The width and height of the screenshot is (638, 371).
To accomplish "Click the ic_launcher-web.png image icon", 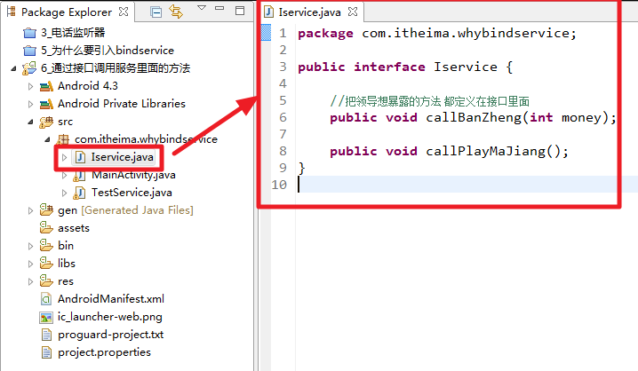I will pos(46,317).
